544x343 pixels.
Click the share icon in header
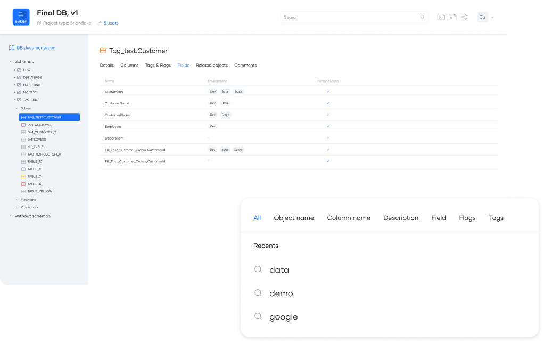point(464,17)
